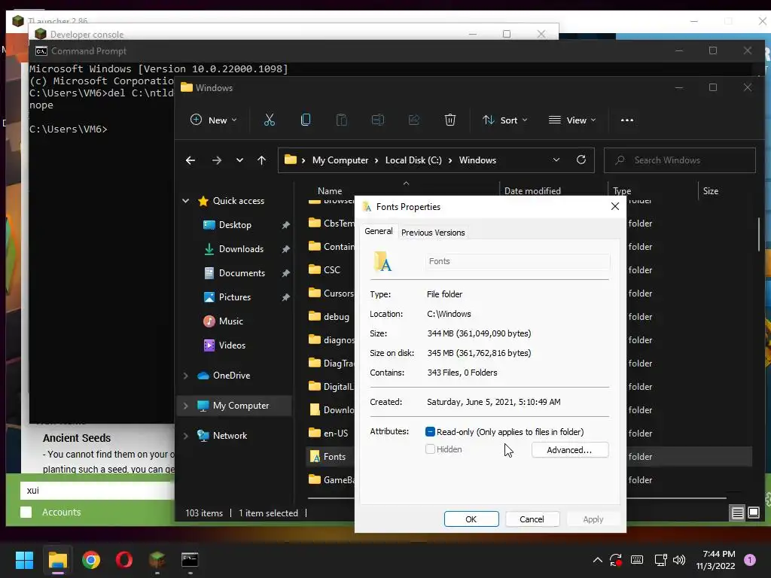The height and width of the screenshot is (578, 771).
Task: Open the New dropdown in Explorer toolbar
Action: pos(214,120)
